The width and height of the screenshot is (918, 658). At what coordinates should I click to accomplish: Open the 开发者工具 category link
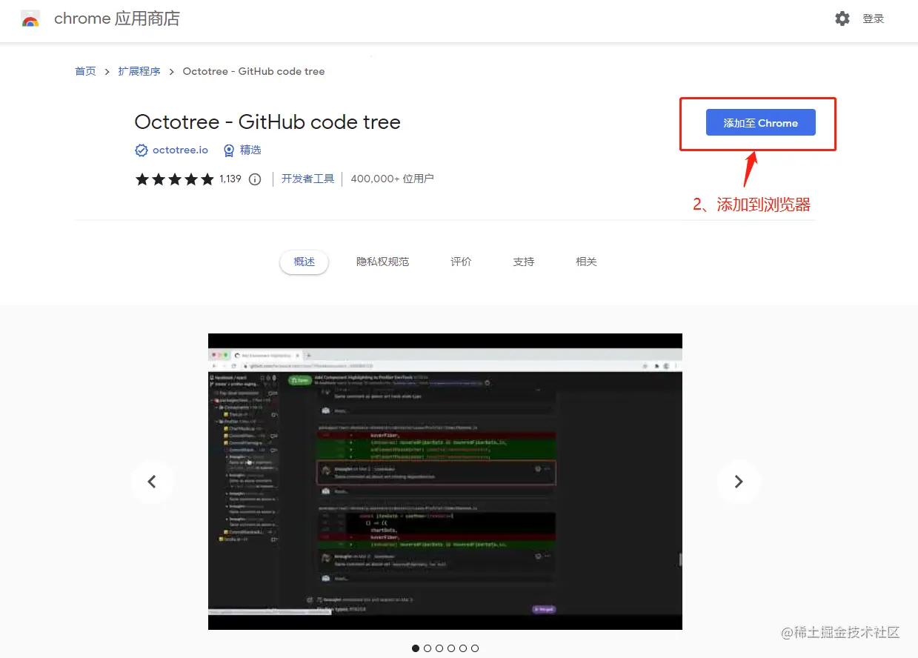coord(307,179)
